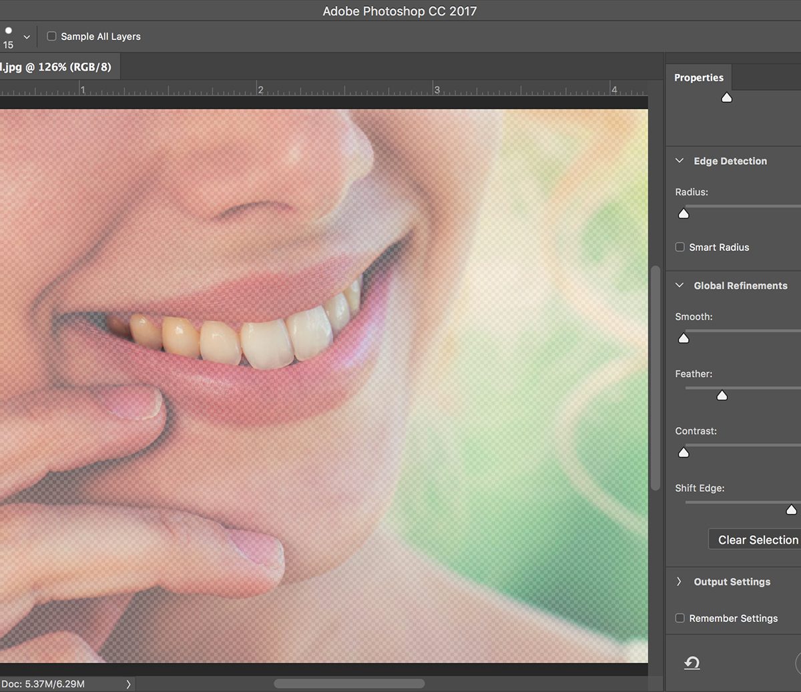801x692 pixels.
Task: Collapse the Global Refinements section
Action: [x=680, y=286]
